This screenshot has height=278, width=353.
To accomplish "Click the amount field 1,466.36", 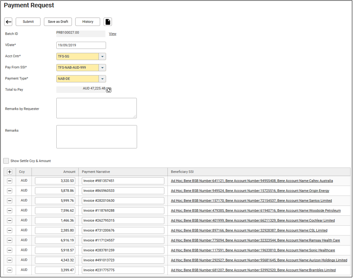I will pyautogui.click(x=55, y=221).
